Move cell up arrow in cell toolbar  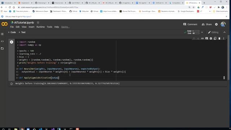(x=194, y=39)
